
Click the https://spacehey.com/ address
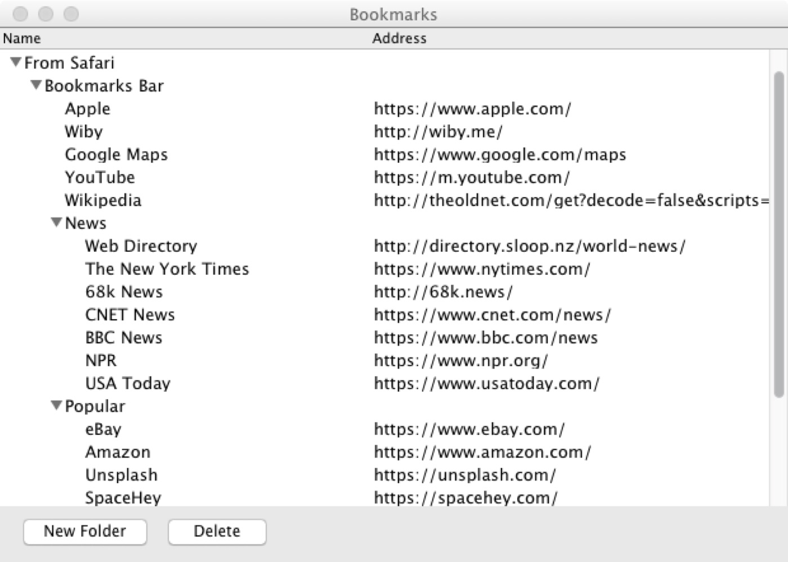(x=466, y=498)
